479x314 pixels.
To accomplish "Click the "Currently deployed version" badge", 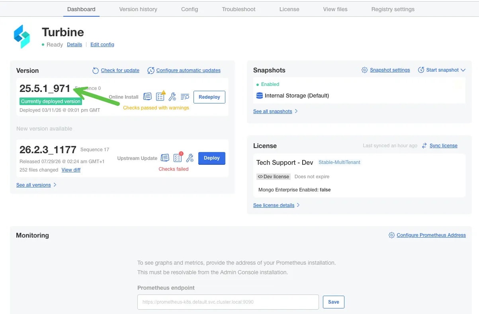I will pos(51,101).
